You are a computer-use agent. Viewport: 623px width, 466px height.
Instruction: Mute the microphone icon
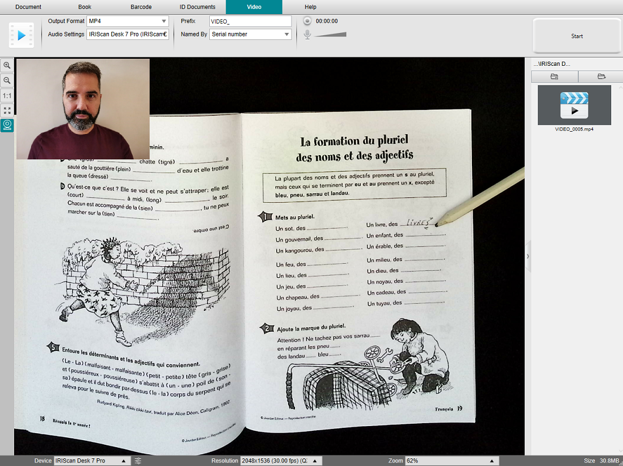point(307,35)
